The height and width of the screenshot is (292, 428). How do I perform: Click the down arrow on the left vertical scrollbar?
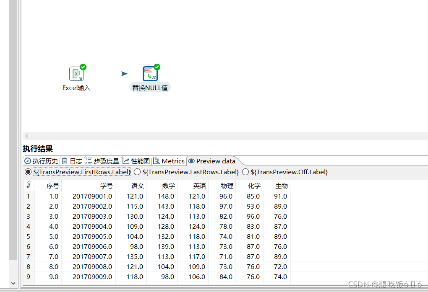[x=13, y=283]
